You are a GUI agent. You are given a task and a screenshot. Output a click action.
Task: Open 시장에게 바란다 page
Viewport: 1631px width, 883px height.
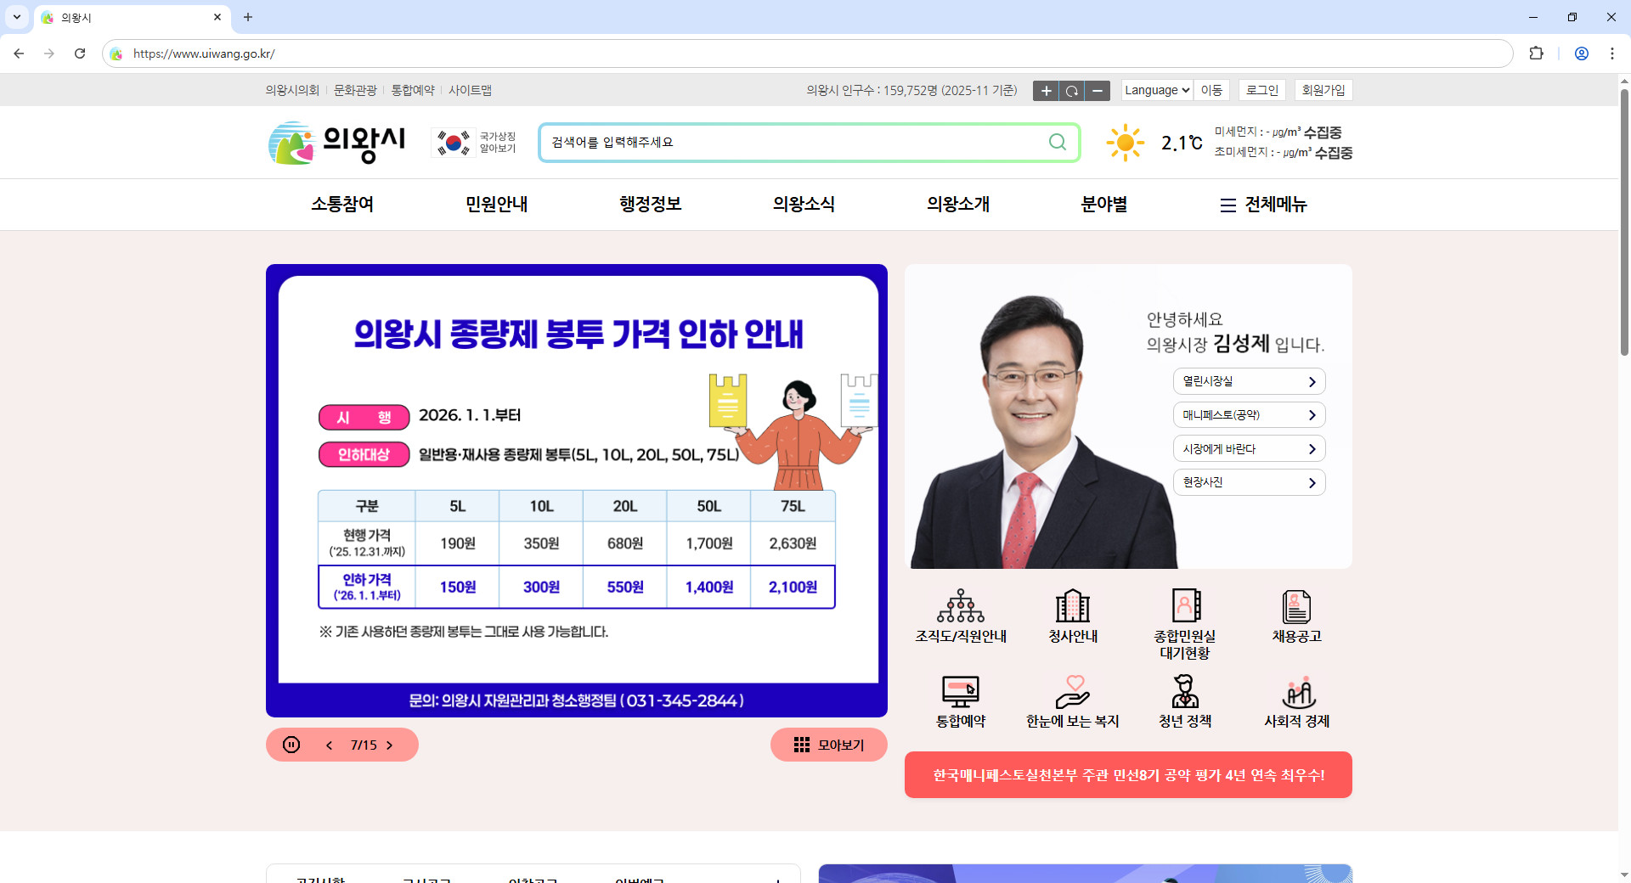[1248, 448]
